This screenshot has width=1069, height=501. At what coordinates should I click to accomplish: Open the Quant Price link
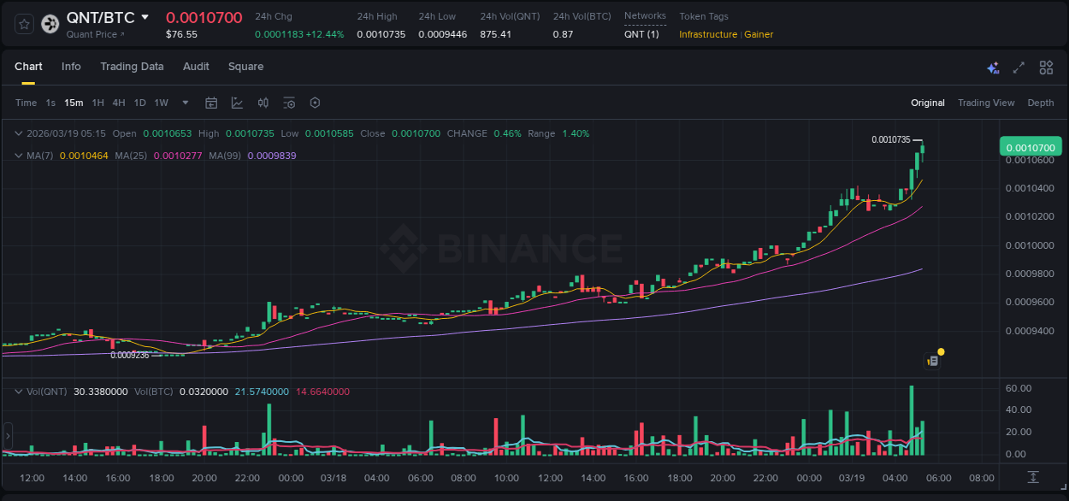point(95,34)
